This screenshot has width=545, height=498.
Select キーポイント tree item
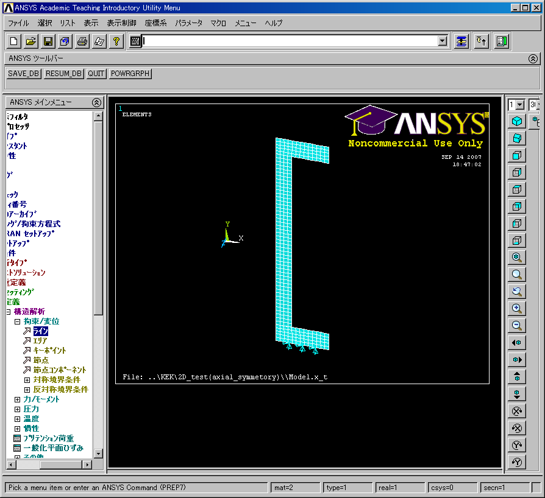pos(49,351)
